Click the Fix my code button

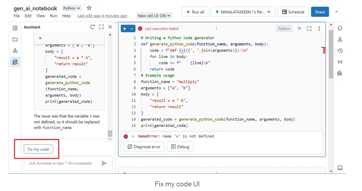(38, 149)
